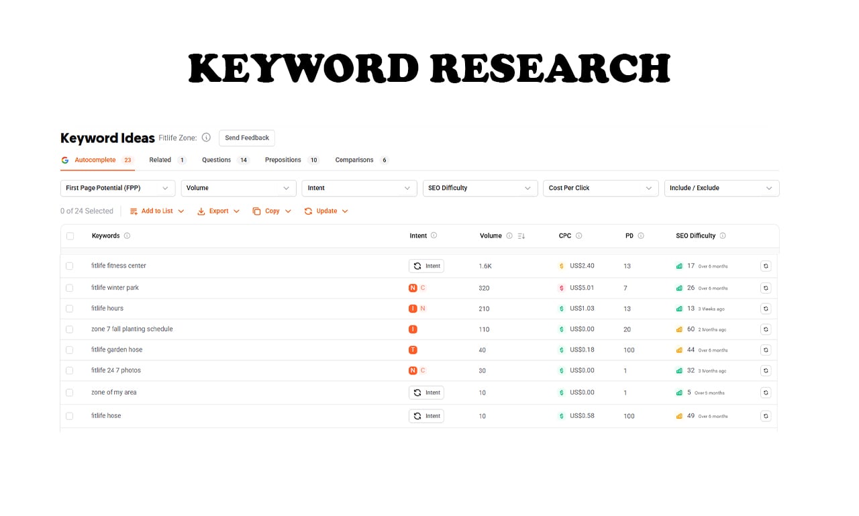Open the Cost Per Click filter dropdown
Screen dimensions: 859x516
(x=601, y=189)
